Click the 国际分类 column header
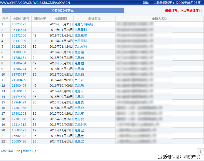 40,19
